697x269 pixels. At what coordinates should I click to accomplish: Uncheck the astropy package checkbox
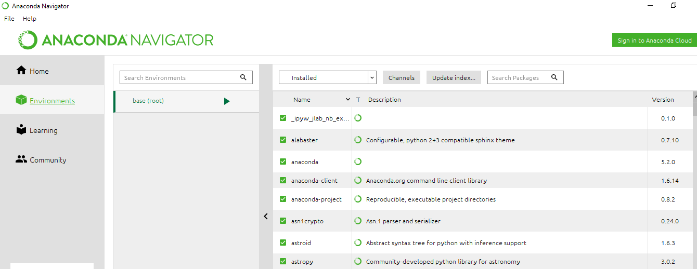pyautogui.click(x=283, y=262)
